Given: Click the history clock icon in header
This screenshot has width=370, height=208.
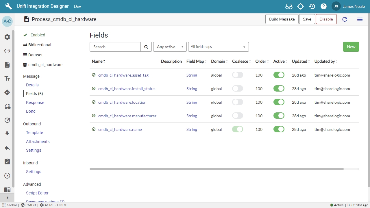Looking at the screenshot, I should click(x=312, y=6).
